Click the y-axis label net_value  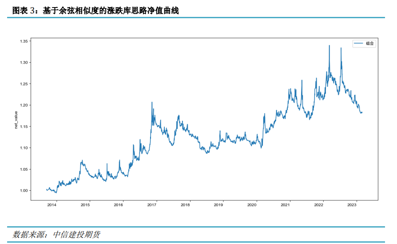pyautogui.click(x=16, y=120)
